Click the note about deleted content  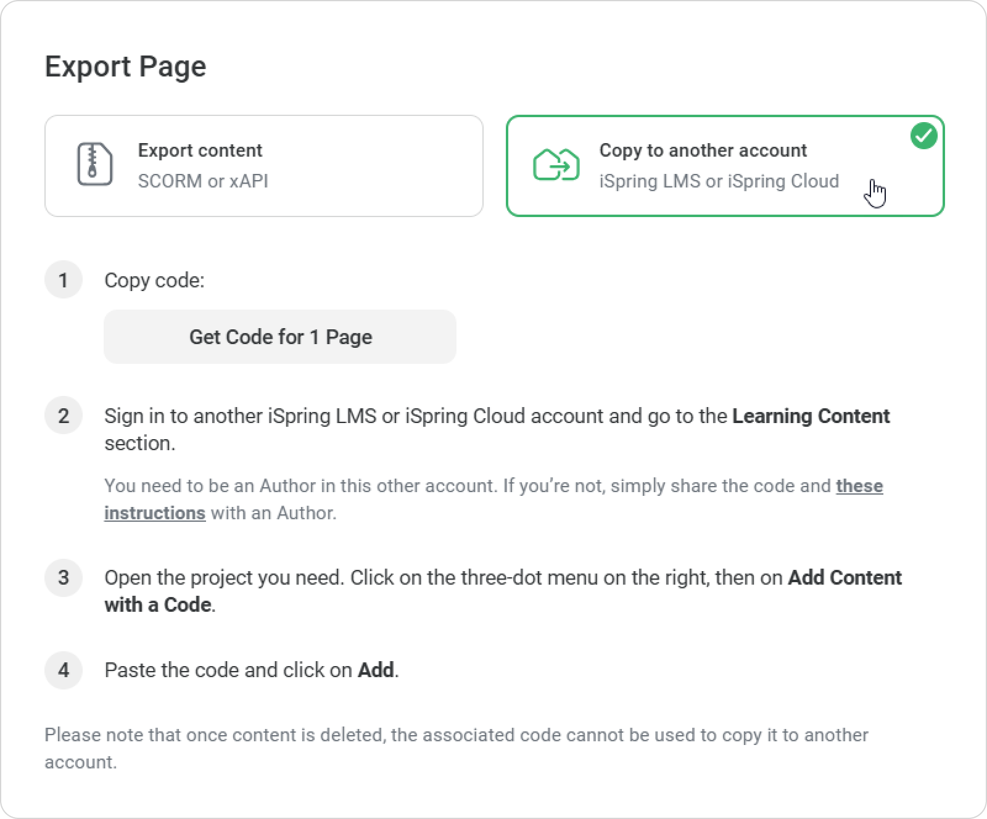(x=456, y=735)
